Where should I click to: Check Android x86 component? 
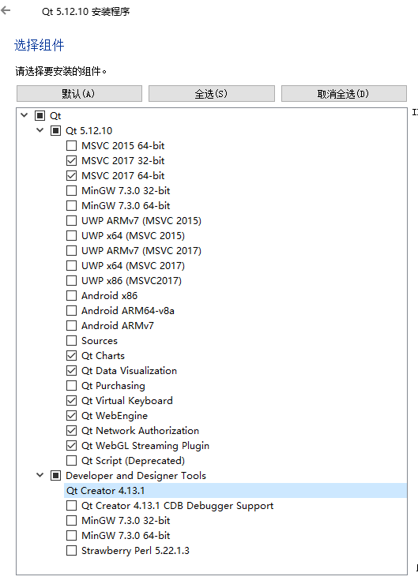pos(71,296)
